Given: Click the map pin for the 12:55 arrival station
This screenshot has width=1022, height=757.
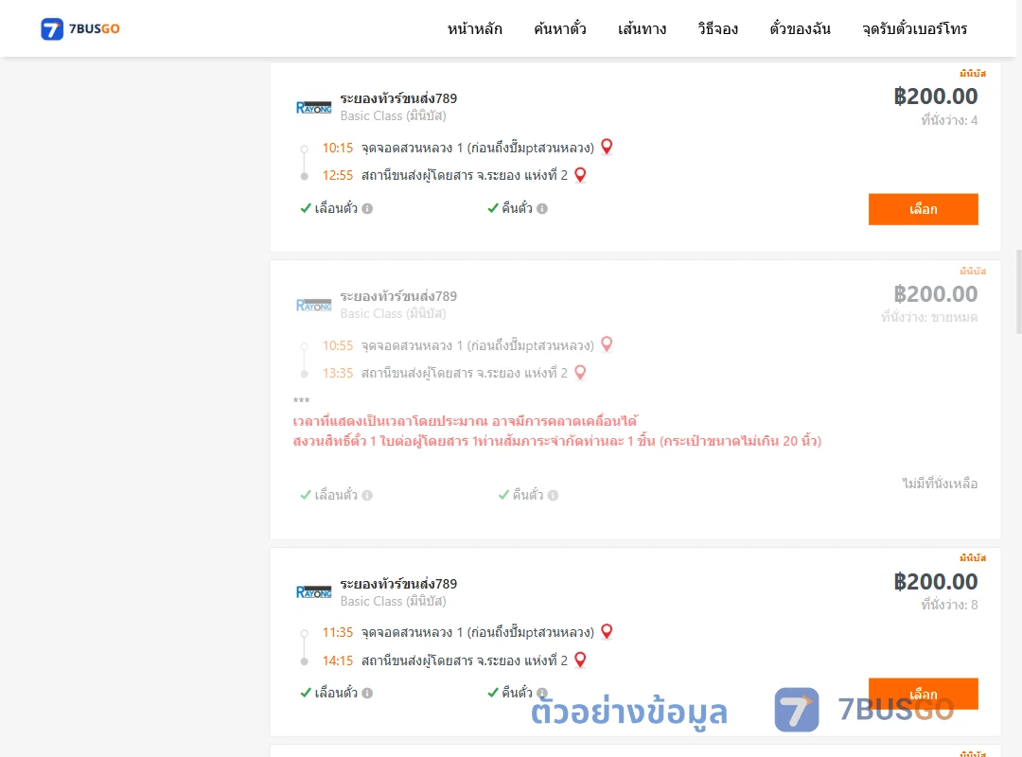Looking at the screenshot, I should (x=580, y=175).
